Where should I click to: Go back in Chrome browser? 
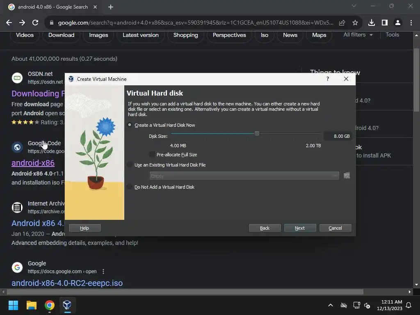(x=9, y=23)
